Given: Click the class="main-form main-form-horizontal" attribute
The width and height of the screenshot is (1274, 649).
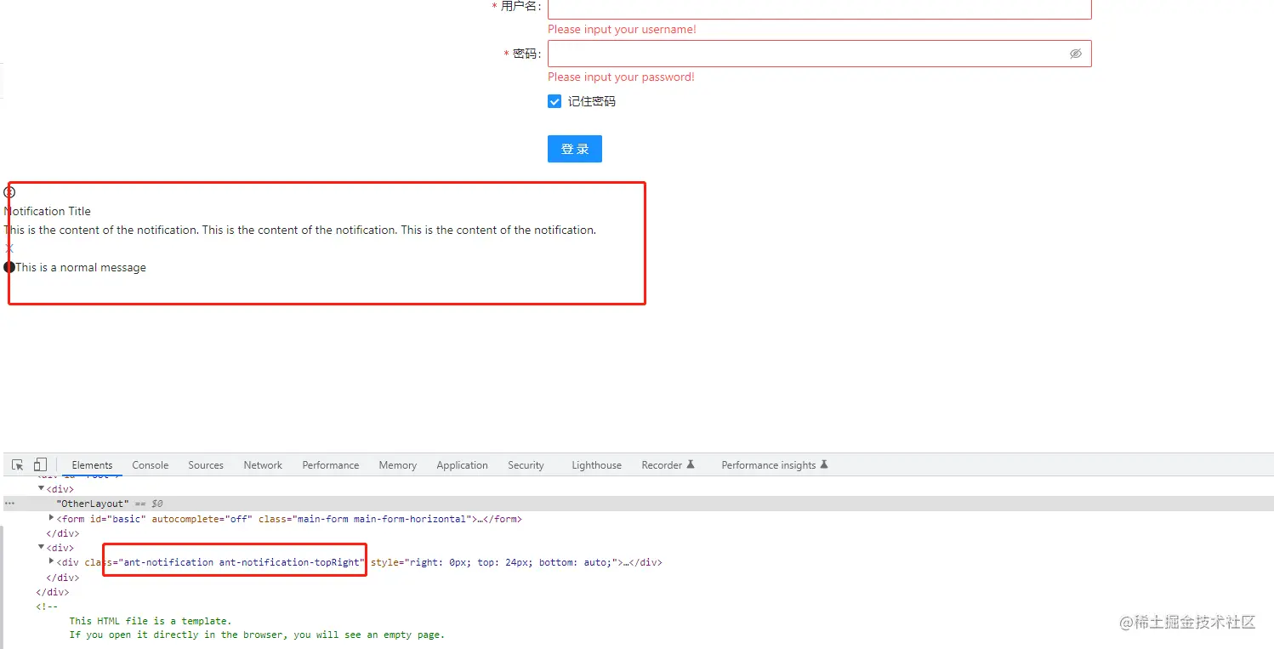Looking at the screenshot, I should [365, 518].
